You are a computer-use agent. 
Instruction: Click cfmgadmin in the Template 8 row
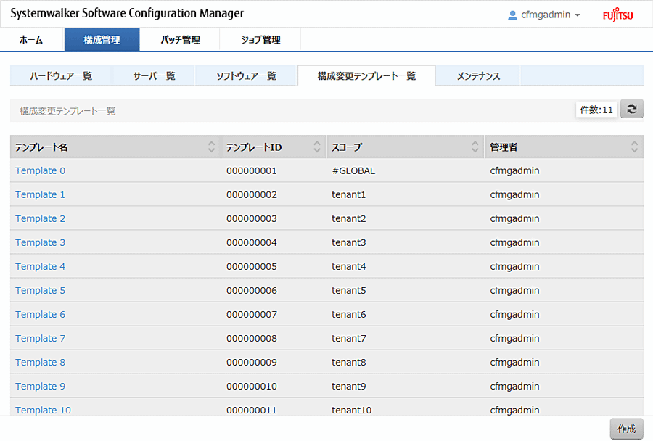514,362
